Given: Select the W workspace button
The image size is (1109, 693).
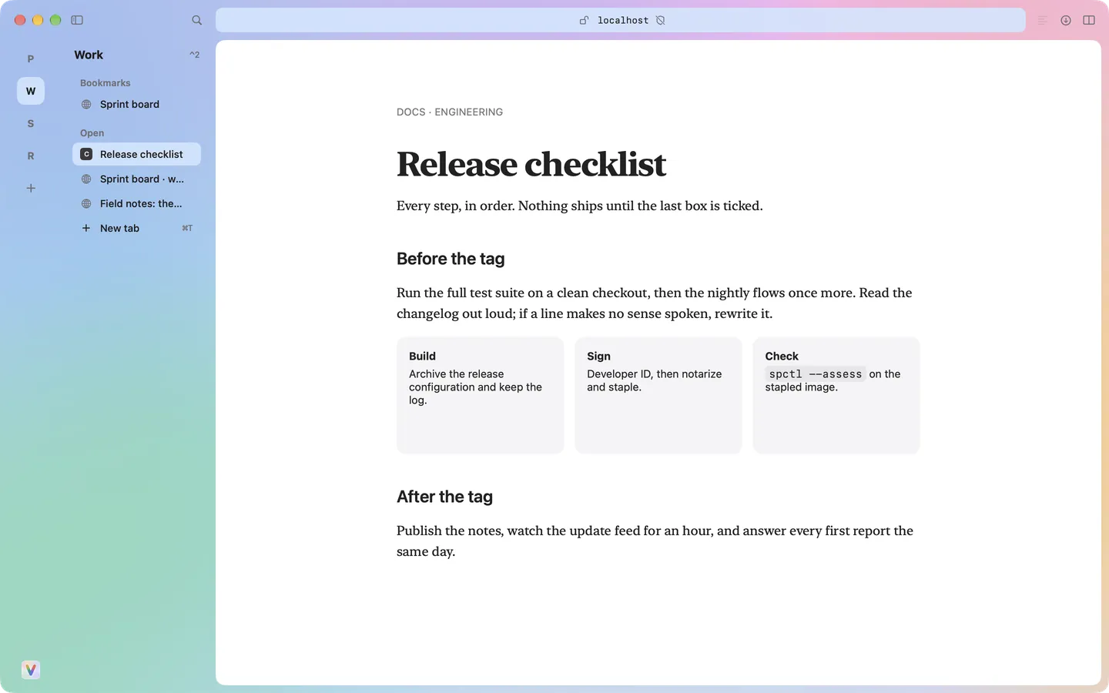Looking at the screenshot, I should point(31,91).
